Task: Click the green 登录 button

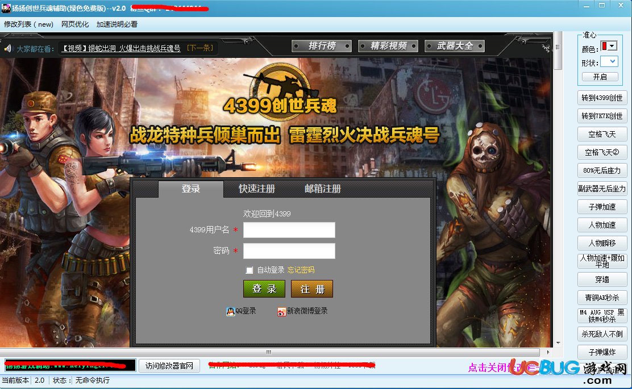Action: tap(264, 288)
